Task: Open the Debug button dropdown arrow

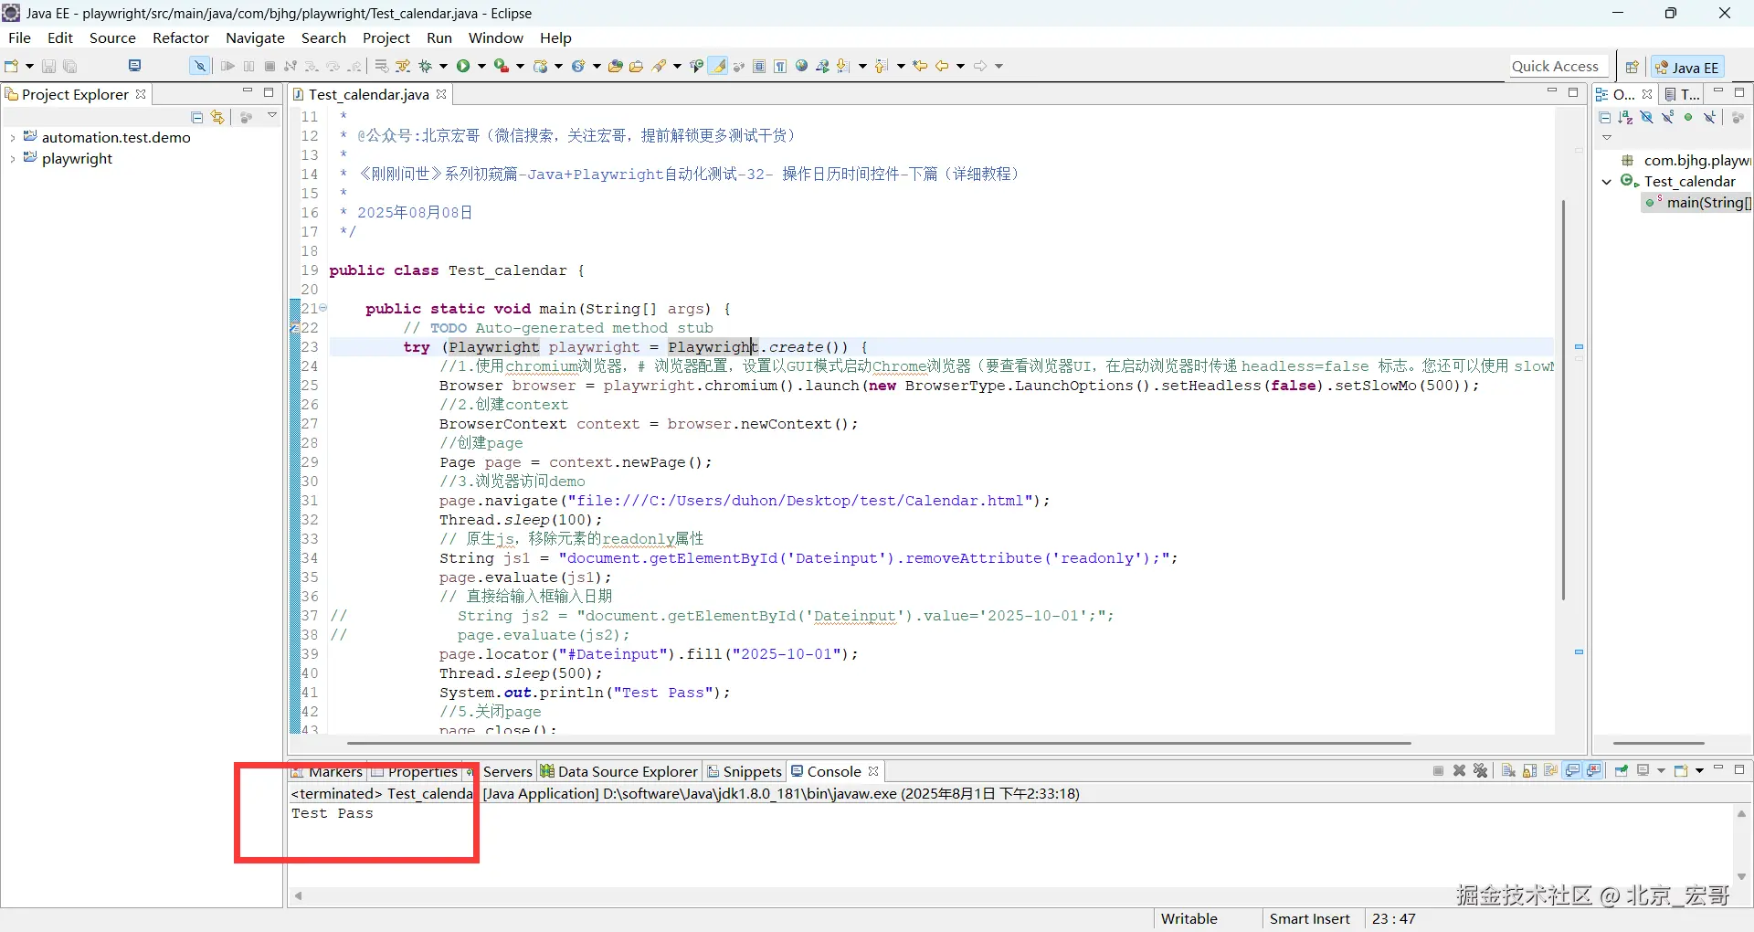Action: click(443, 66)
